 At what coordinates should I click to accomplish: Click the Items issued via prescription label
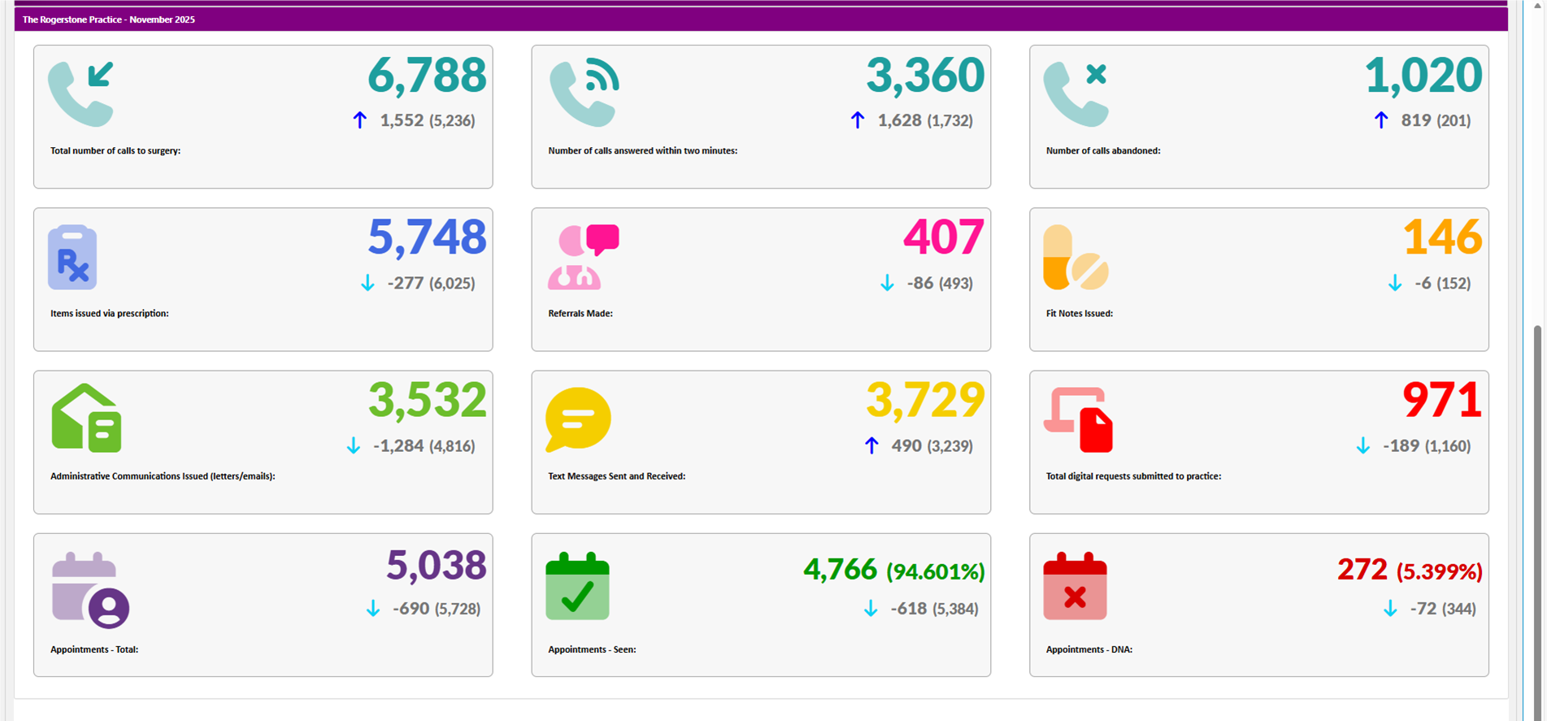(x=110, y=314)
